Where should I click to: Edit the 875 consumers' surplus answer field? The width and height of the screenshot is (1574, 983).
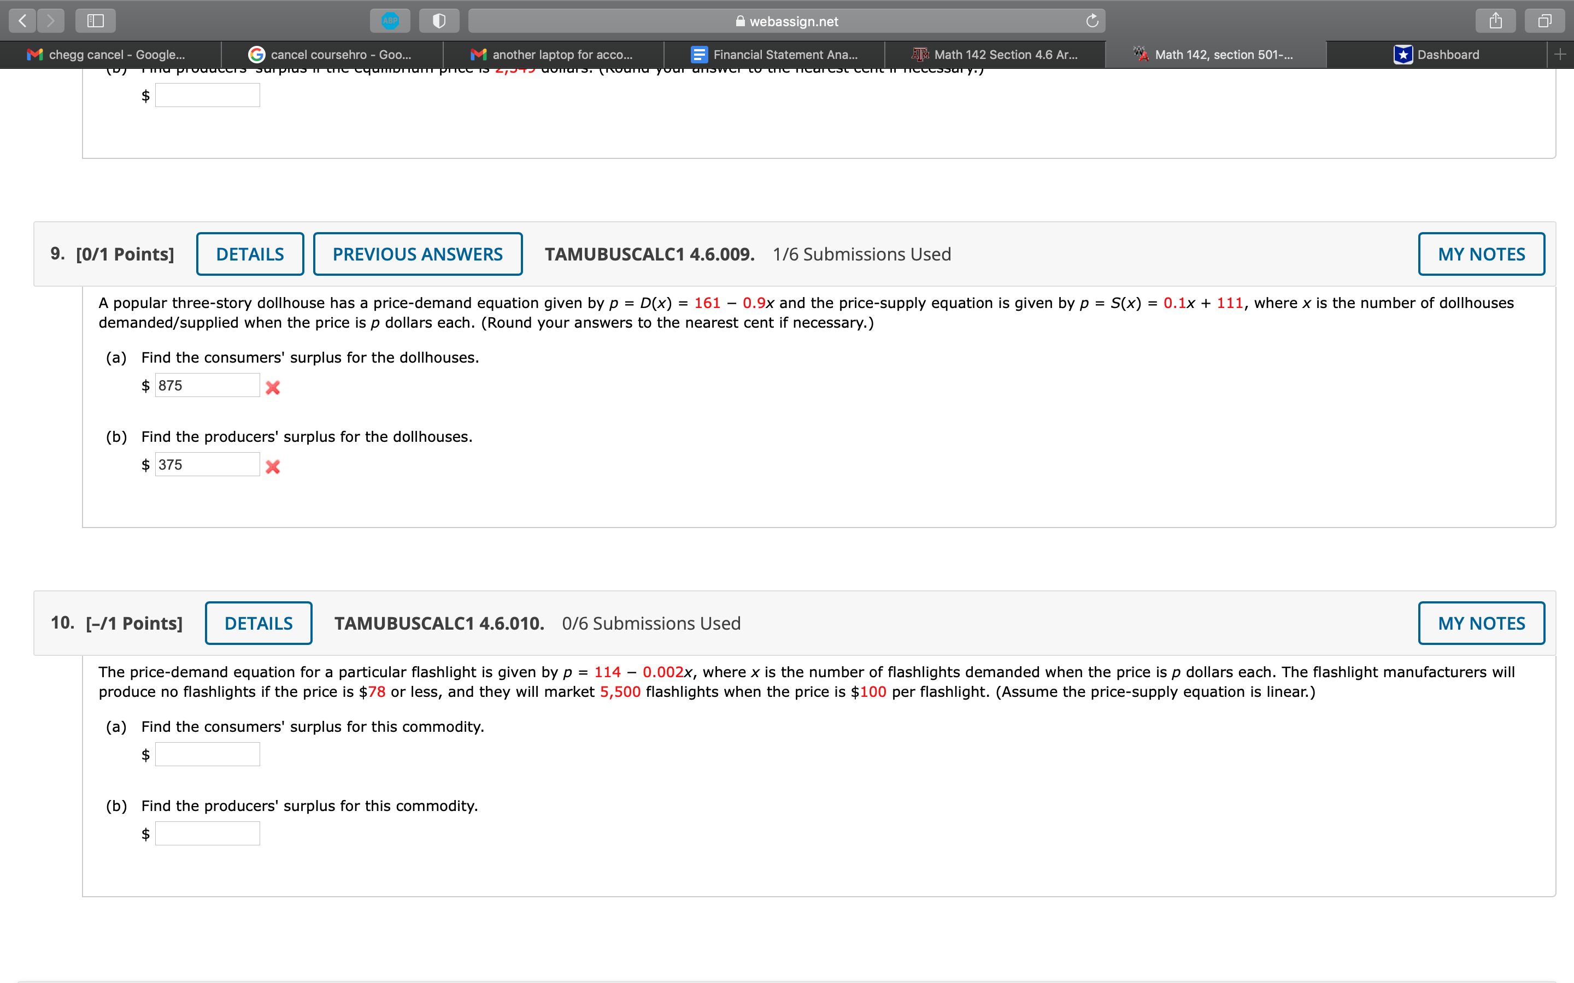(x=207, y=384)
